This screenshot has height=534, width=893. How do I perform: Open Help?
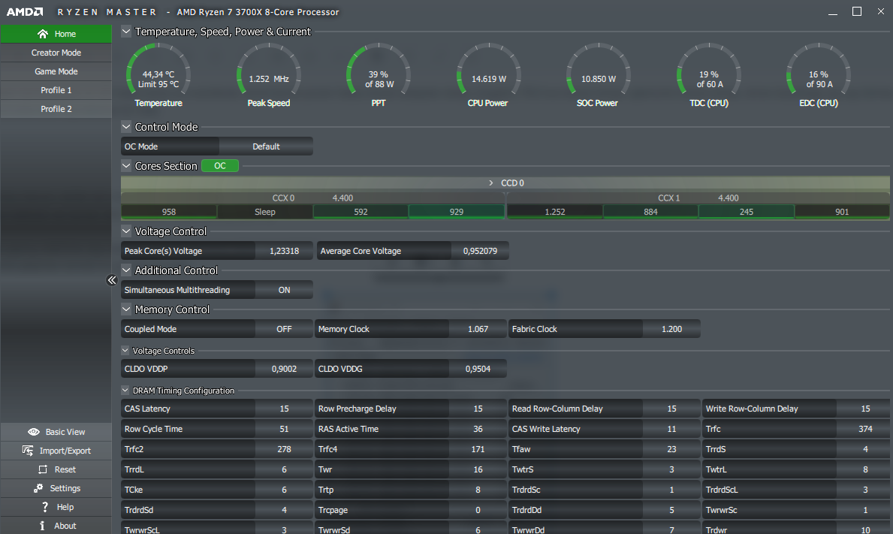pos(56,507)
